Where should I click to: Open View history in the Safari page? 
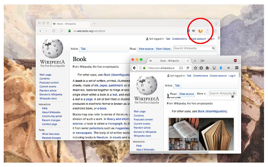[x=163, y=49]
